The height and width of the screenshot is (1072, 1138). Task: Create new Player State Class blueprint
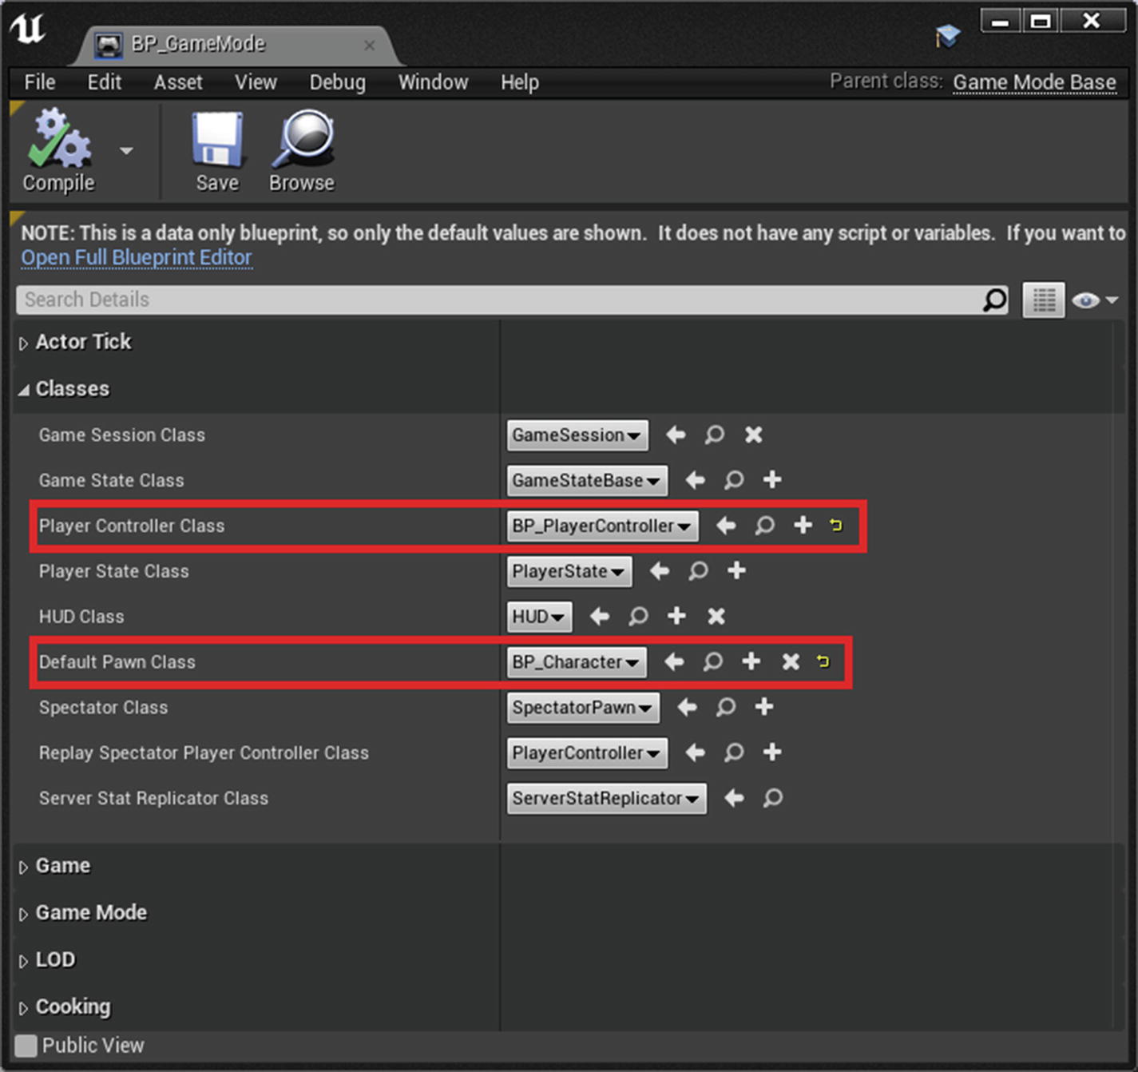tap(736, 571)
